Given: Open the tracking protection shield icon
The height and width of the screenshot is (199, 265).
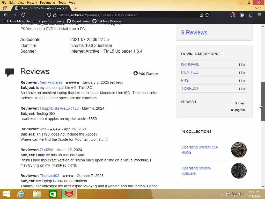Looking at the screenshot, I should [x=49, y=15].
